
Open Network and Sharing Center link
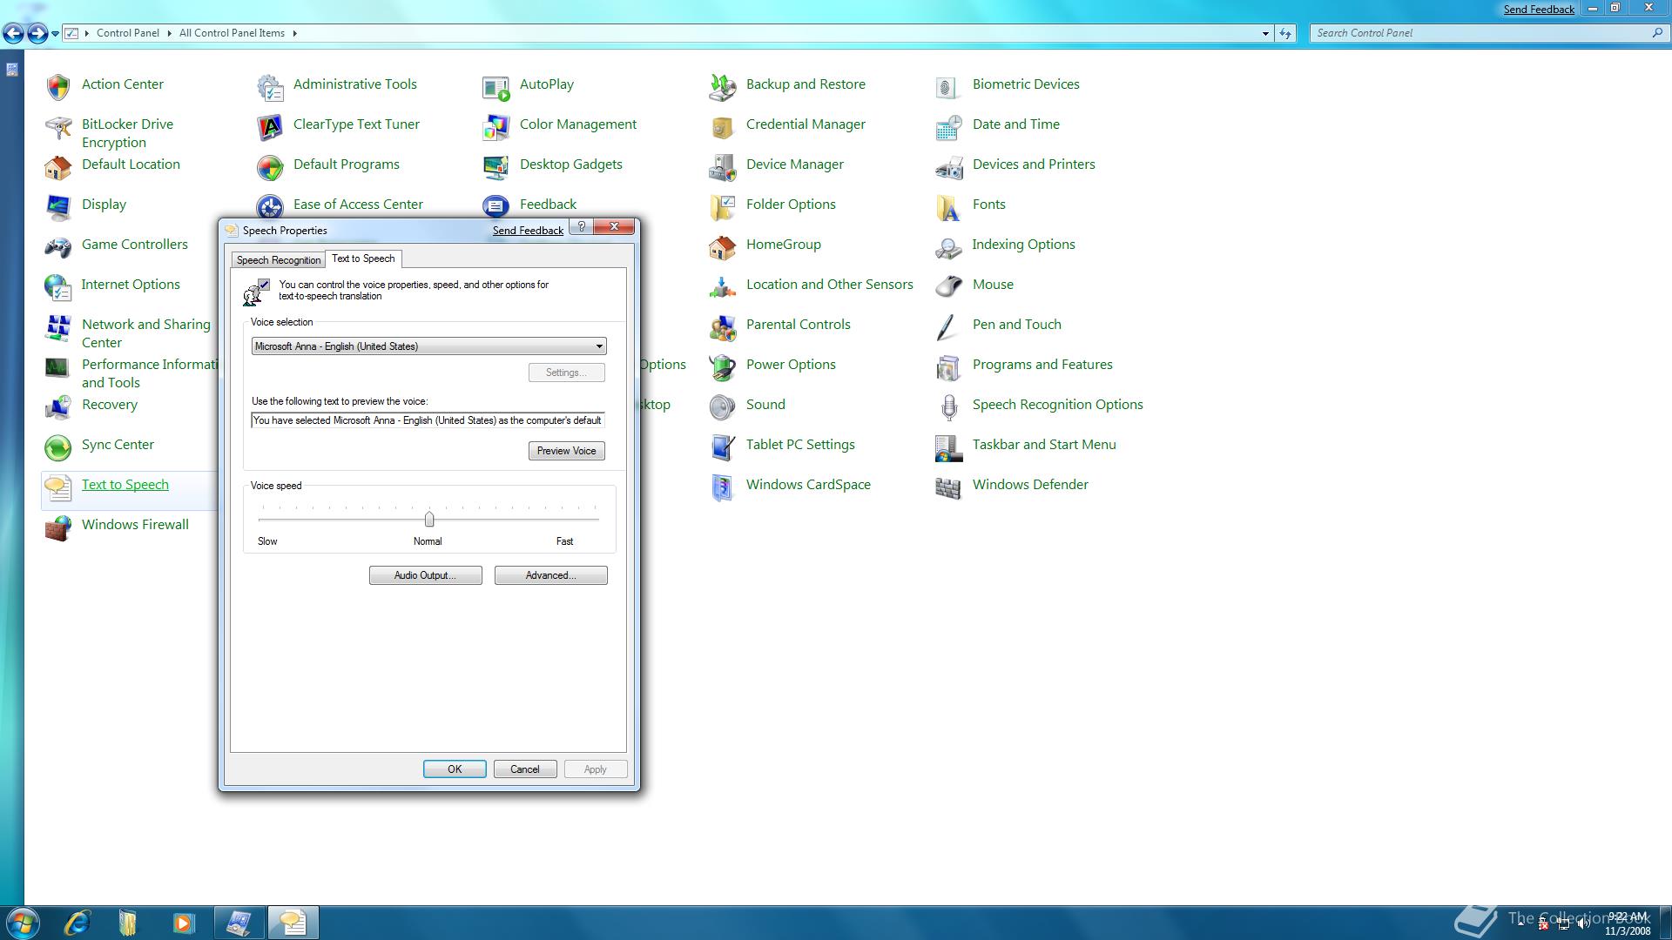click(x=146, y=333)
